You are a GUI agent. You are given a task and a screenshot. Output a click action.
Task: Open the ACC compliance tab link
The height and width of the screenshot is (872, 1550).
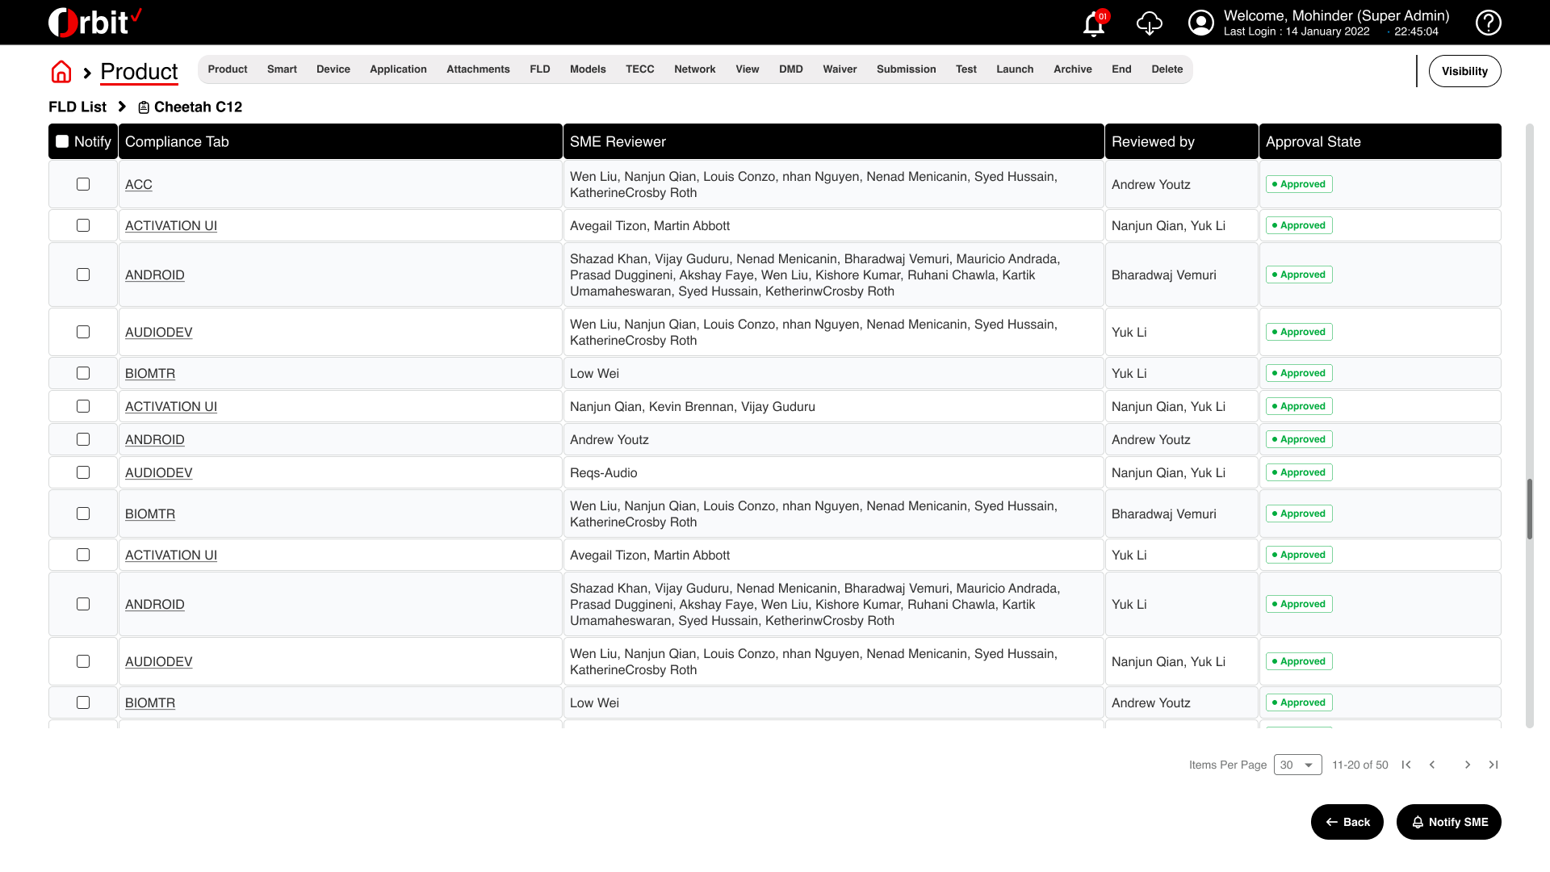pos(139,185)
